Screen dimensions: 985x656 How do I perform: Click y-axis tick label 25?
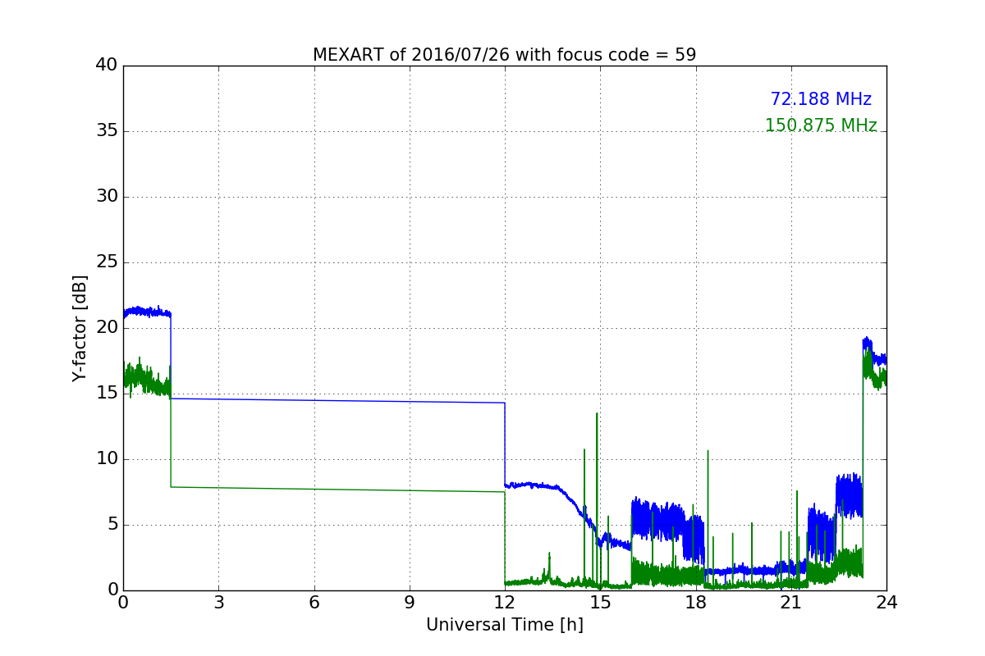(107, 262)
